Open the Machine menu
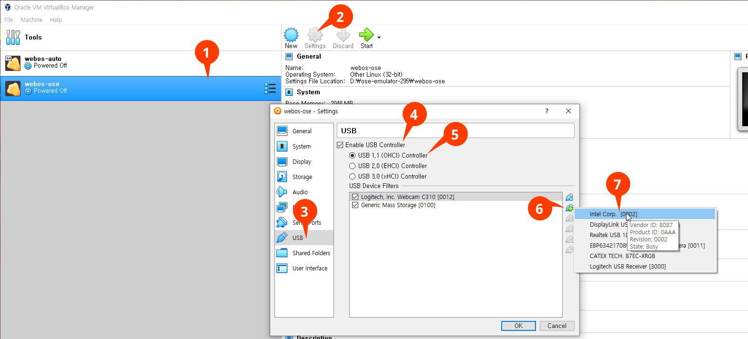 click(31, 20)
